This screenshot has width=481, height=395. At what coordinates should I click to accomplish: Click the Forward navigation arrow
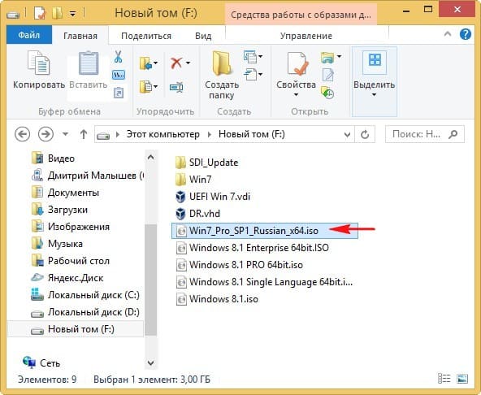(x=45, y=134)
